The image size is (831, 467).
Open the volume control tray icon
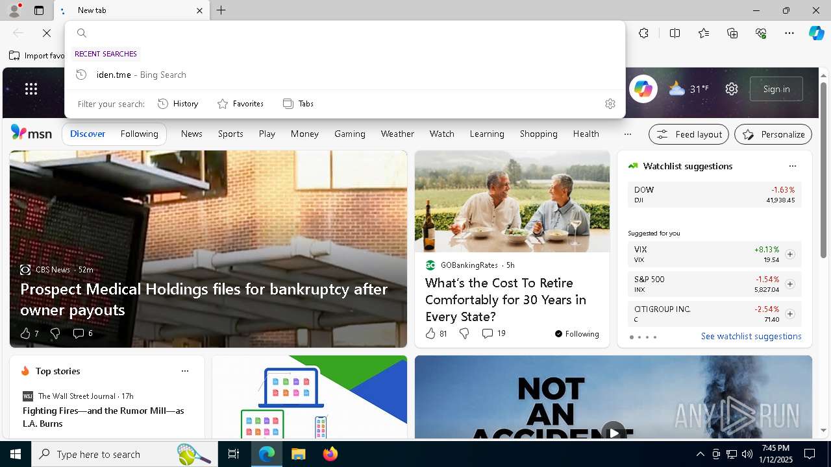(747, 454)
